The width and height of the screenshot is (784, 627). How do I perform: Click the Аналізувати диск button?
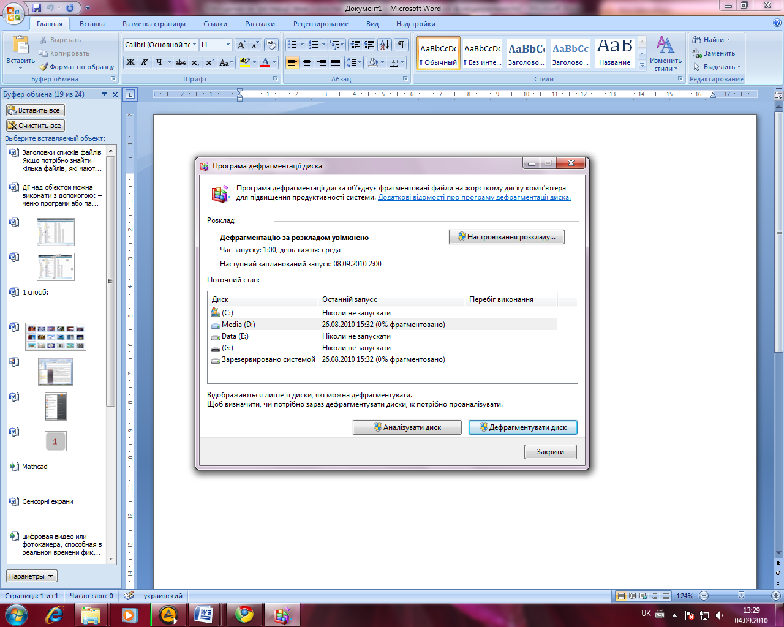(407, 427)
